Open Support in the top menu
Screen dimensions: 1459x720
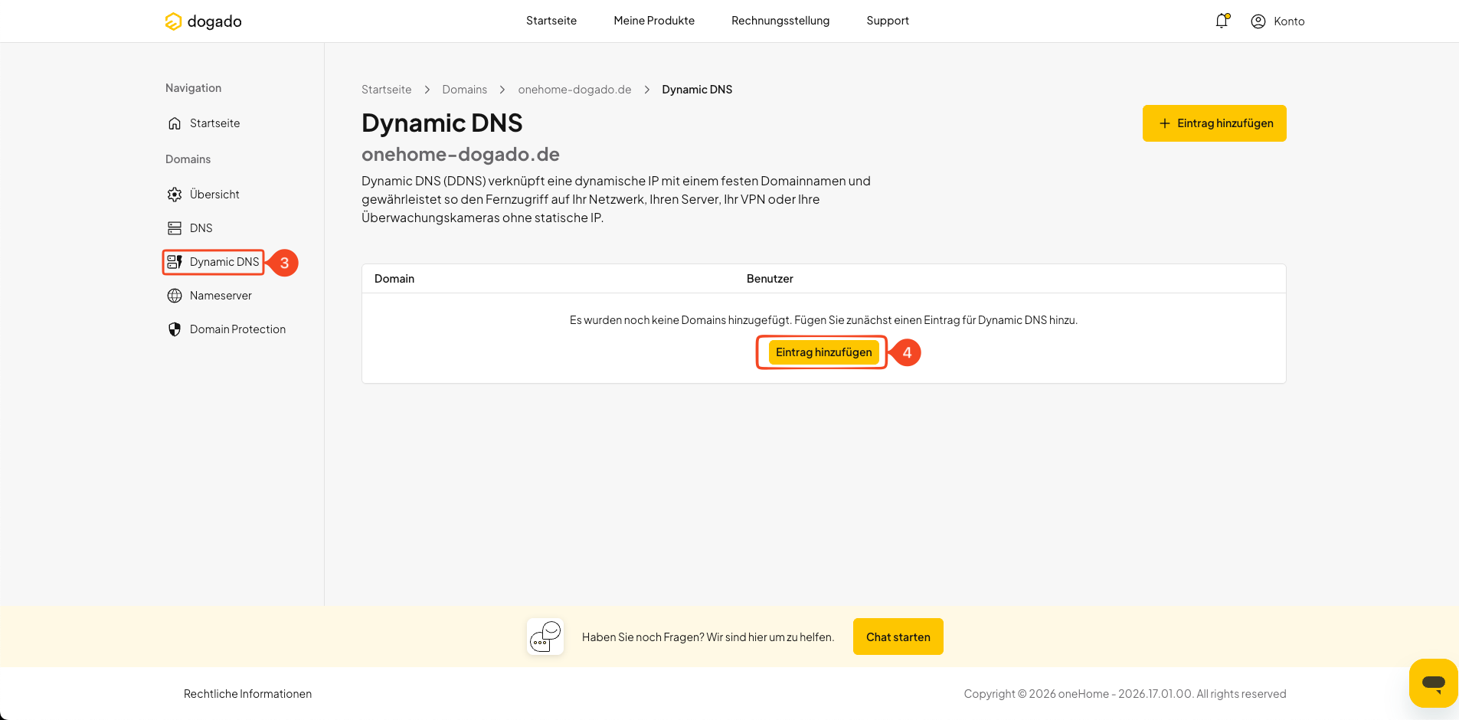pos(888,21)
